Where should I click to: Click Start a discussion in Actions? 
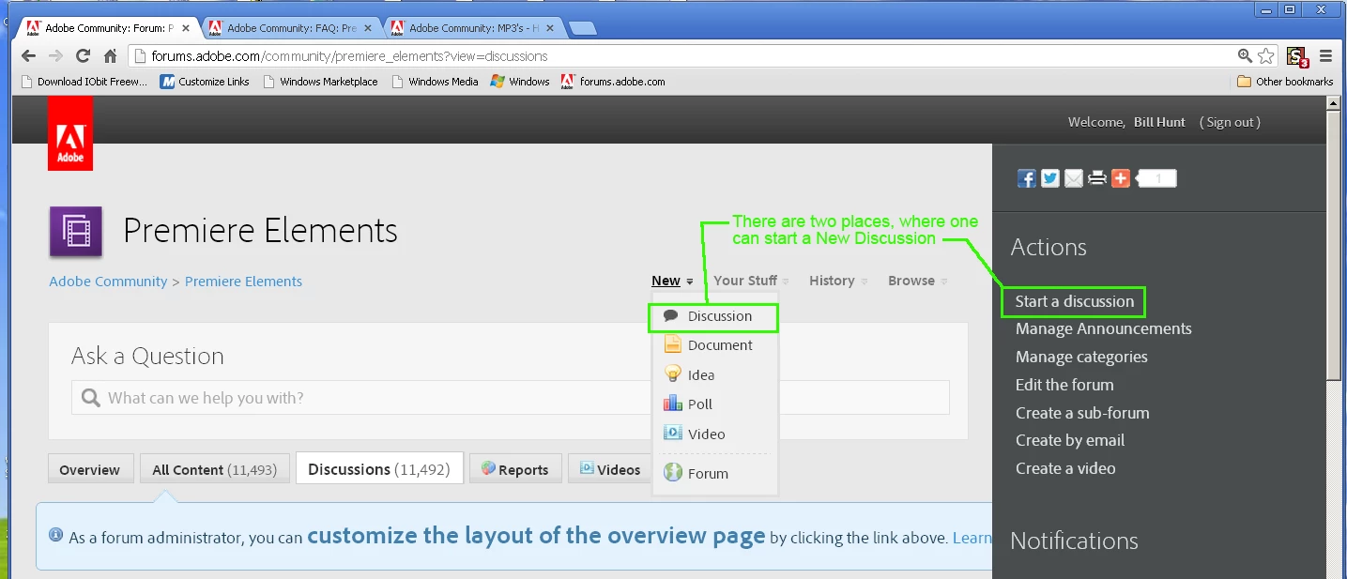point(1075,301)
